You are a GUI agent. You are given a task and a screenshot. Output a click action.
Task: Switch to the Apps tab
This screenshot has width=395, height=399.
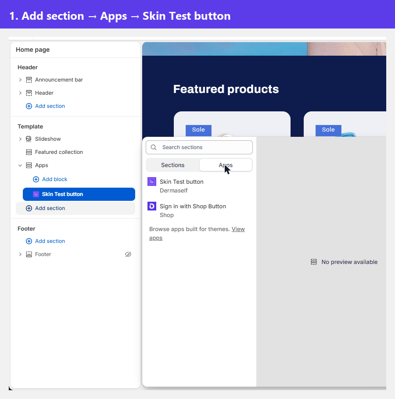click(x=226, y=165)
